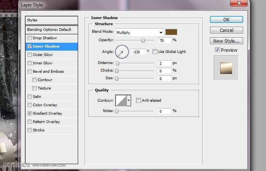Click the Opacity value field

pos(164,40)
